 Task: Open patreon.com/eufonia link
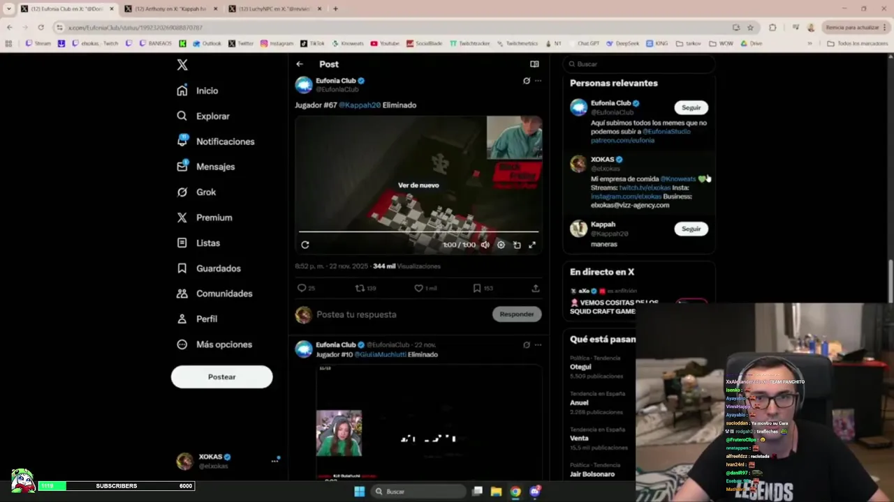(x=622, y=140)
